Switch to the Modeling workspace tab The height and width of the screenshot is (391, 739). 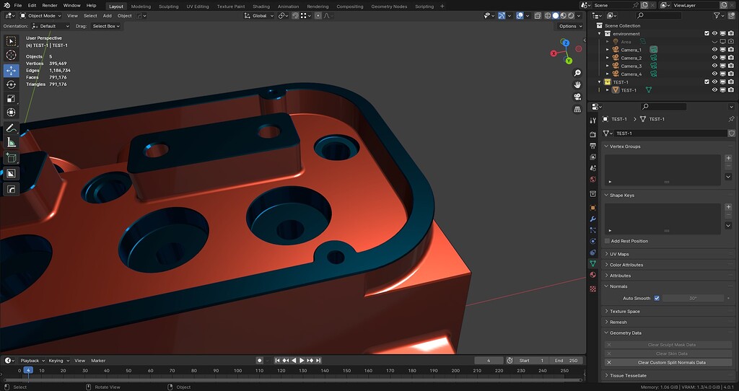point(141,6)
